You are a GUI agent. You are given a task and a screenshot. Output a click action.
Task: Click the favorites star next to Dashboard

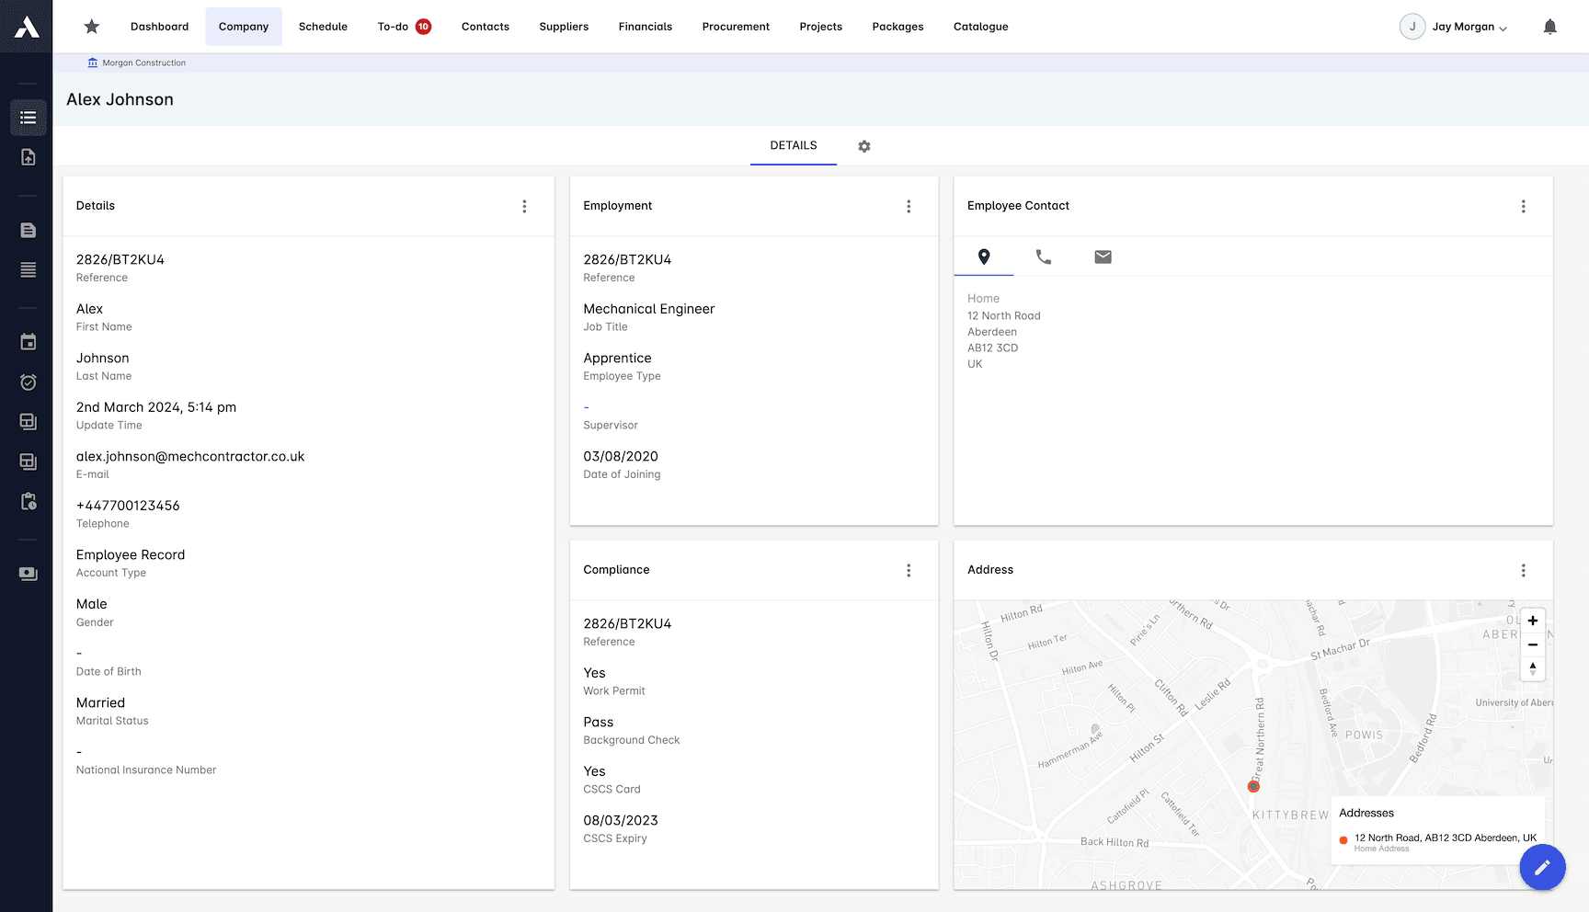pos(91,27)
